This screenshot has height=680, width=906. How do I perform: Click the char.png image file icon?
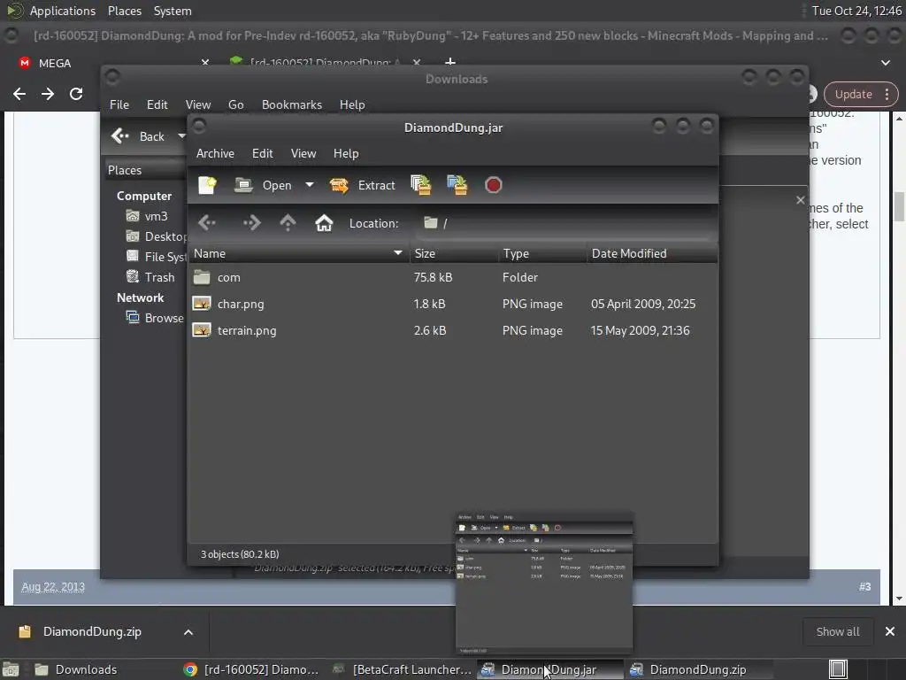pyautogui.click(x=202, y=304)
